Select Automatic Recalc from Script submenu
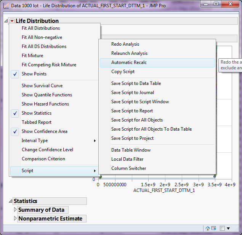The height and width of the screenshot is (235, 242). [x=129, y=62]
